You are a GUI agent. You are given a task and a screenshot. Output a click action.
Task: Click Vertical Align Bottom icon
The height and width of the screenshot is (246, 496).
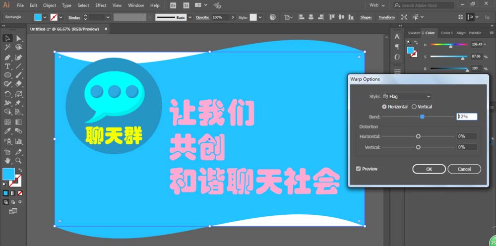click(351, 17)
